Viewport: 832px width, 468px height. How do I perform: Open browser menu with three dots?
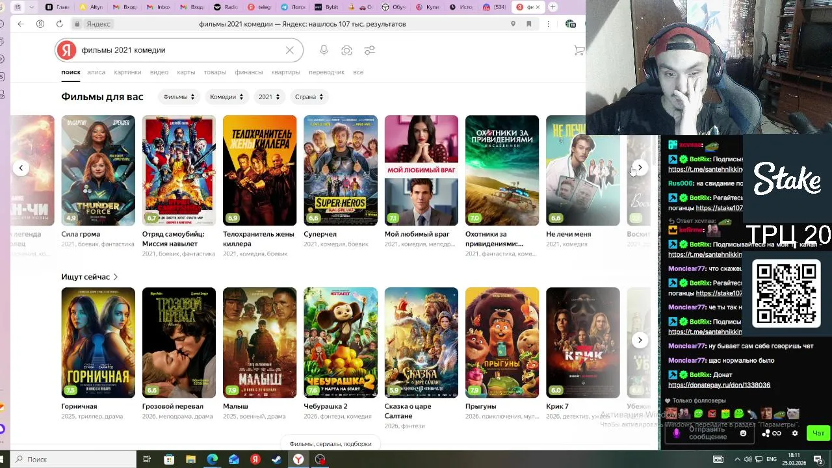548,24
